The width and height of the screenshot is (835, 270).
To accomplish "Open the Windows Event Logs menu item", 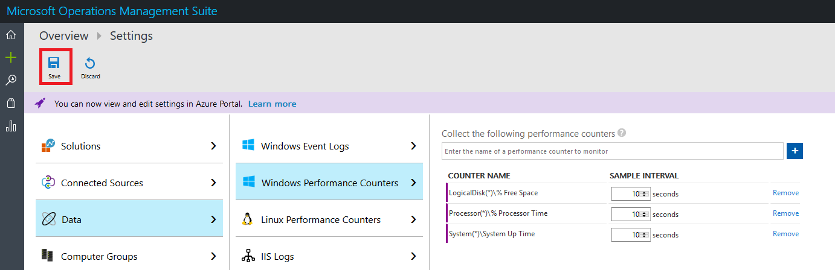I will [x=329, y=146].
